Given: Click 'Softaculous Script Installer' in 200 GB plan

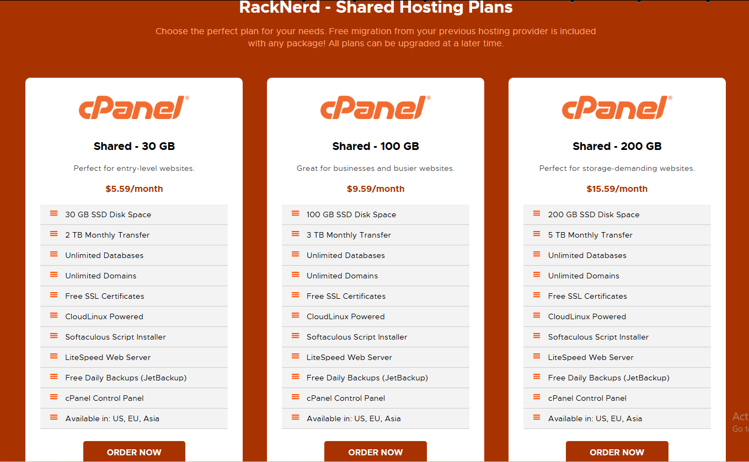Looking at the screenshot, I should coord(598,337).
